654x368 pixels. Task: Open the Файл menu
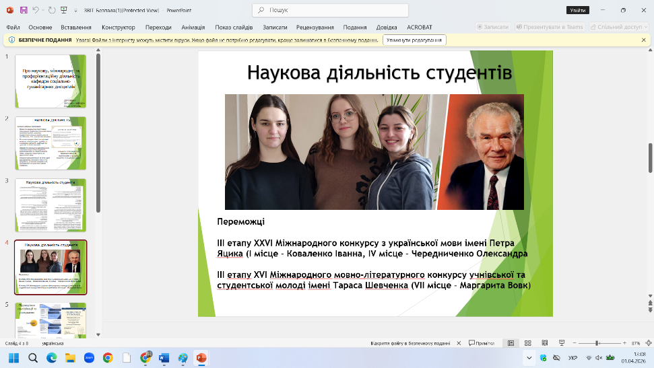tap(13, 27)
